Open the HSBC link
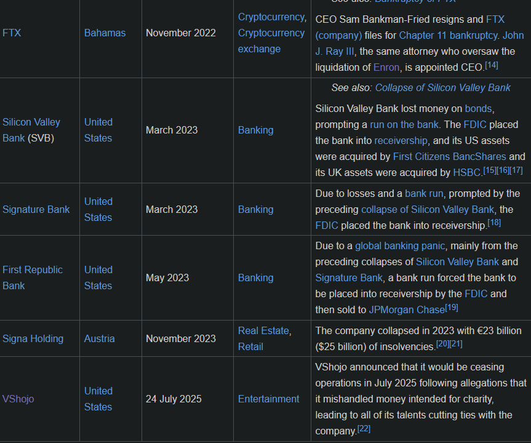The height and width of the screenshot is (443, 531). [466, 173]
